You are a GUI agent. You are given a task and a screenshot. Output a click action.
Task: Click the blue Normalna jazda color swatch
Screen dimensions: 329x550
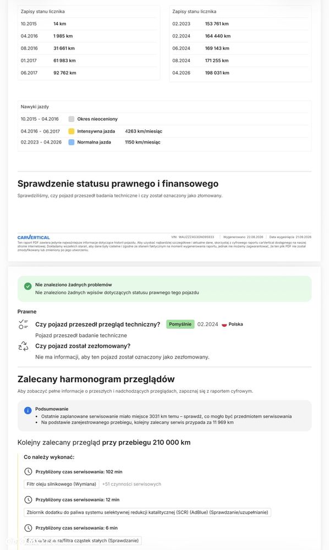pos(71,142)
